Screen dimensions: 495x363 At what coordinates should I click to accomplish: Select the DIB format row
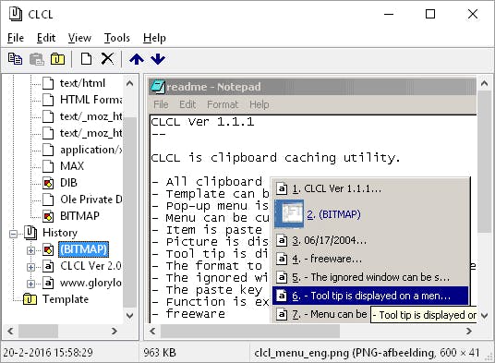tap(68, 183)
